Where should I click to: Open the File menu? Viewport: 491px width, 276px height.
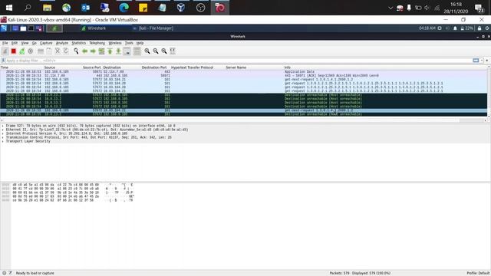pos(5,43)
